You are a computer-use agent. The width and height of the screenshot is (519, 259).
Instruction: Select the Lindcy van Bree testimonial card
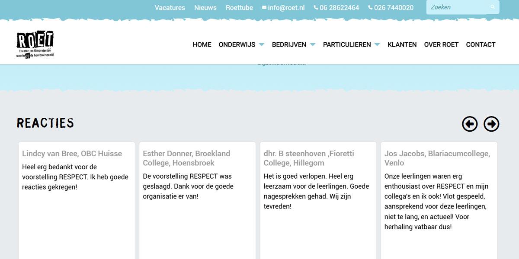coord(77,199)
